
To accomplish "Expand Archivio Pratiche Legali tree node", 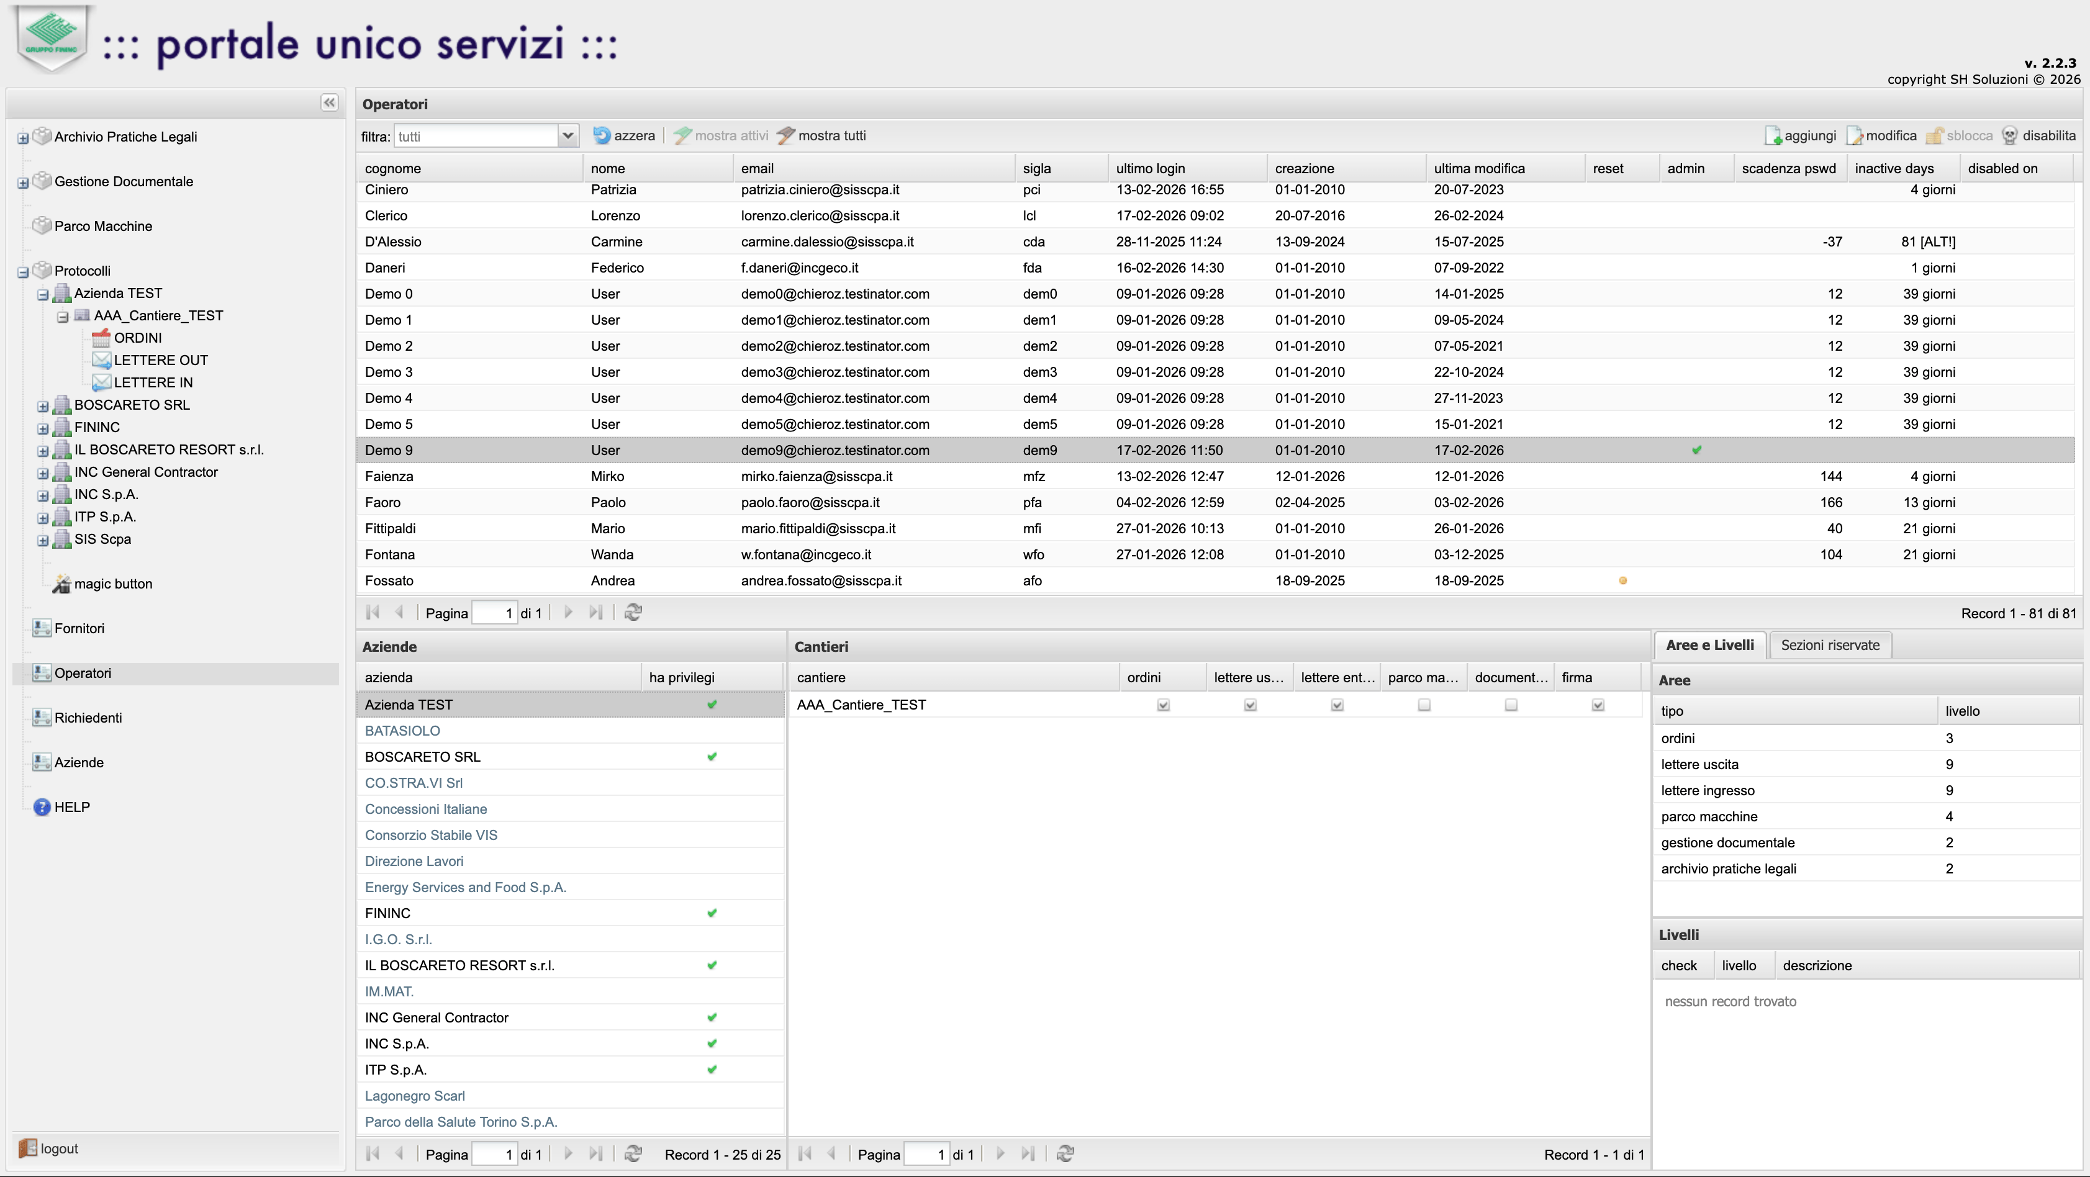I will [x=23, y=138].
